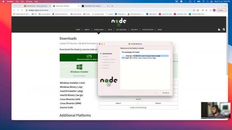Viewport: 232px width, 130px height.
Task: Switch to the Download | Node.js tab
Action: point(66,6)
